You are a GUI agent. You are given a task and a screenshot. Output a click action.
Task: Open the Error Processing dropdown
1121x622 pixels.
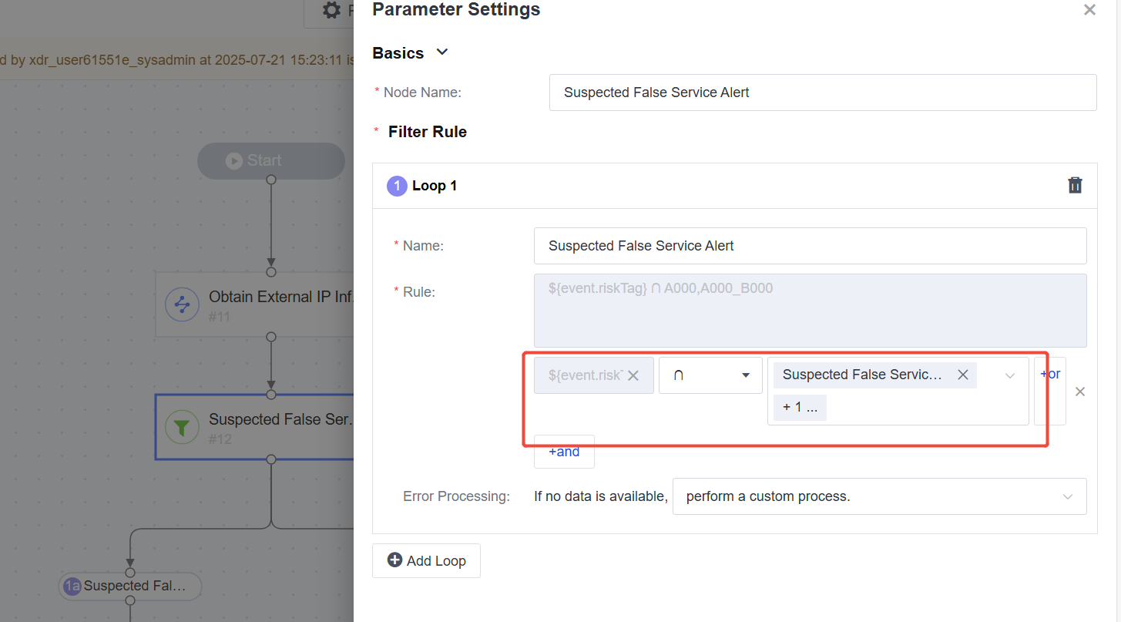pos(880,496)
